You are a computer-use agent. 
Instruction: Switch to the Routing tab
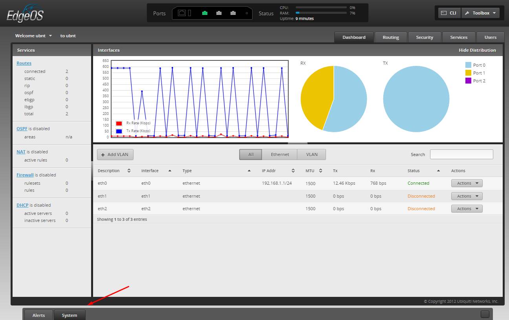pos(390,37)
